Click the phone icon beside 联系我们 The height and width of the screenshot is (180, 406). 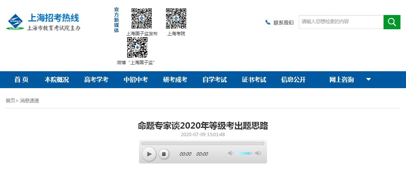268,22
